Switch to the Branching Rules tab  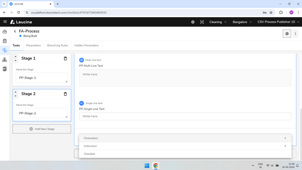point(58,46)
